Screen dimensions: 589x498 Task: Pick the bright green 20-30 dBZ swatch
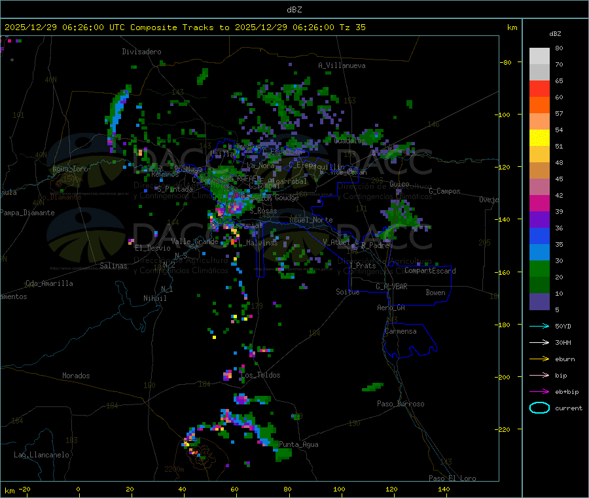click(x=539, y=269)
